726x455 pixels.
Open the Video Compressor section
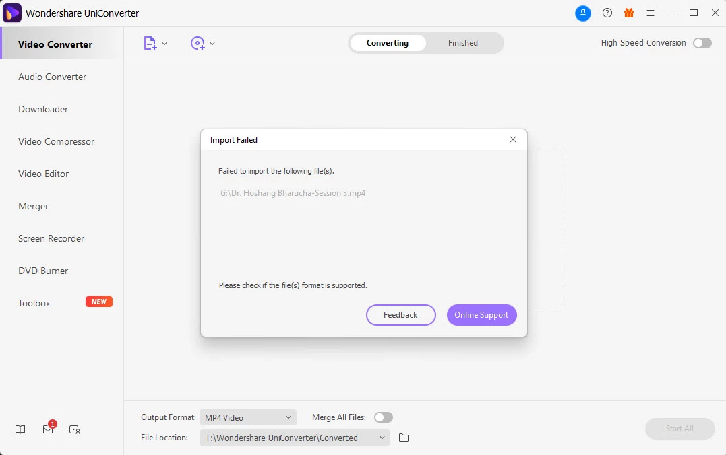57,141
